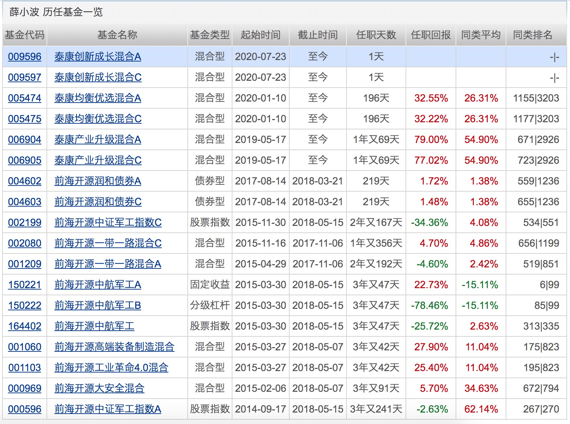Open fund code link 006905

pyautogui.click(x=25, y=160)
